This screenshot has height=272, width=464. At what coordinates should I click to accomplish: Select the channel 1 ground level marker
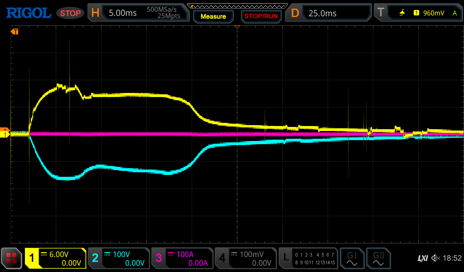5,135
